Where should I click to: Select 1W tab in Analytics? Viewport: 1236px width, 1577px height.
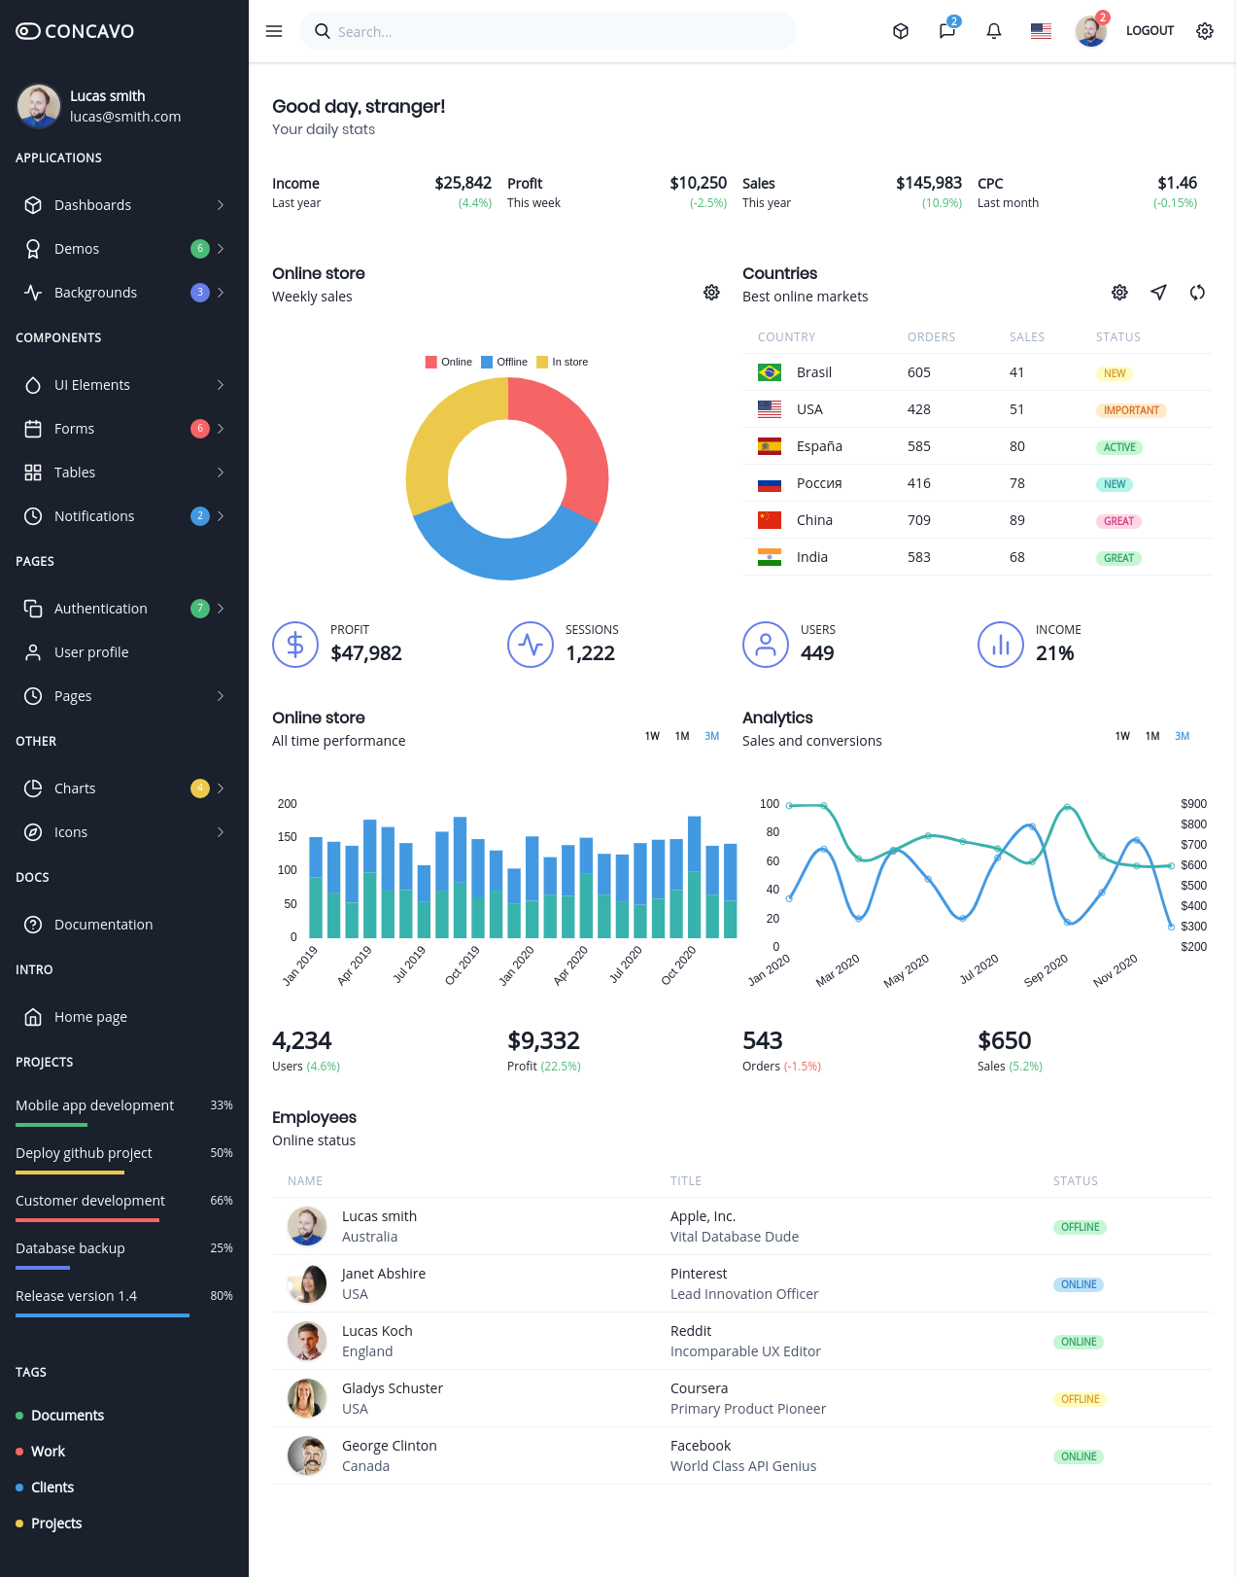coord(1122,736)
